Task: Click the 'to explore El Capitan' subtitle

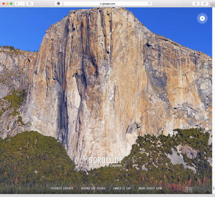Action: pyautogui.click(x=106, y=165)
